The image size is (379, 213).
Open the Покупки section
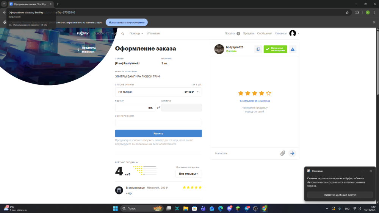(232, 33)
